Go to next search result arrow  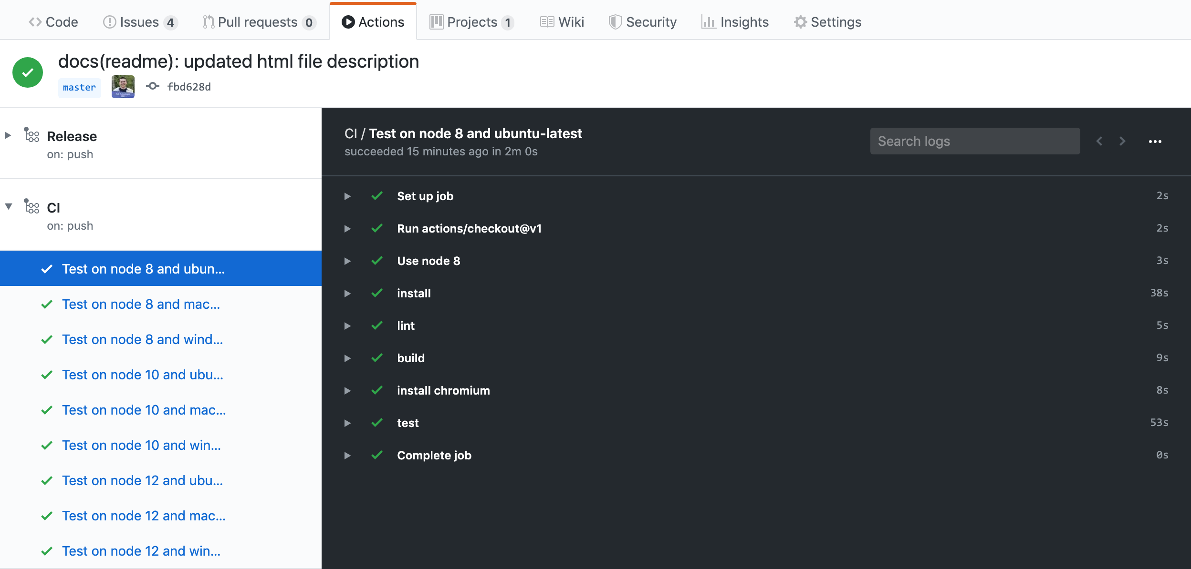tap(1122, 141)
